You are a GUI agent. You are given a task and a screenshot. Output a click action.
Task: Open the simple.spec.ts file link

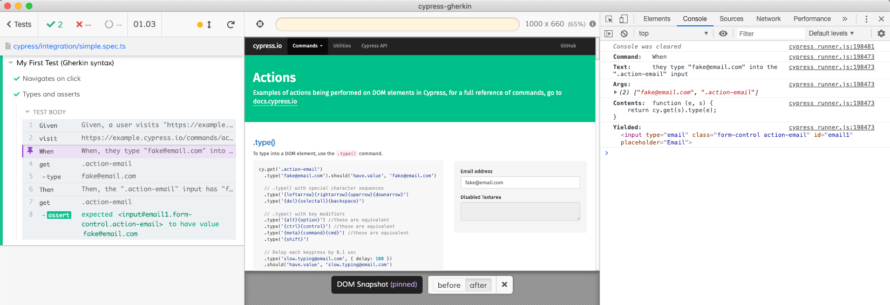(69, 46)
